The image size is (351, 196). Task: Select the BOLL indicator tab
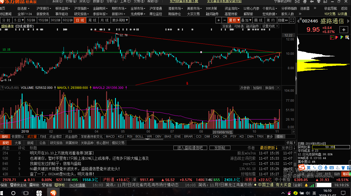(139, 137)
